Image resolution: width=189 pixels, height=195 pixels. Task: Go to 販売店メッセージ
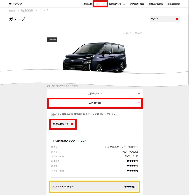pyautogui.click(x=117, y=4)
